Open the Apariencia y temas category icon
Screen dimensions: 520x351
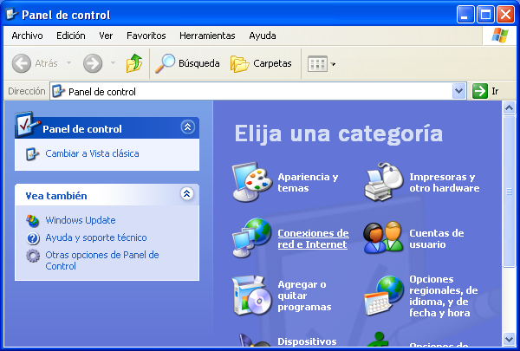click(251, 182)
